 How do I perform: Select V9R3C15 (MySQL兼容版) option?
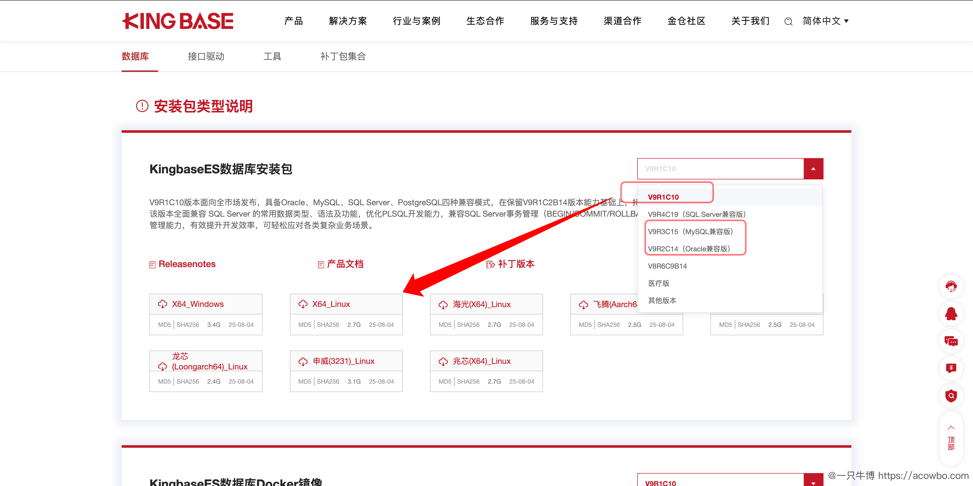730,232
